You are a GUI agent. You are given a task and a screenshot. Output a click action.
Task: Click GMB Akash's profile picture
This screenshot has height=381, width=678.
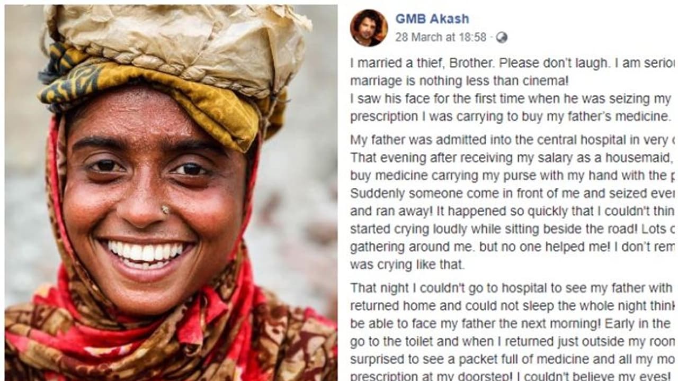click(369, 28)
